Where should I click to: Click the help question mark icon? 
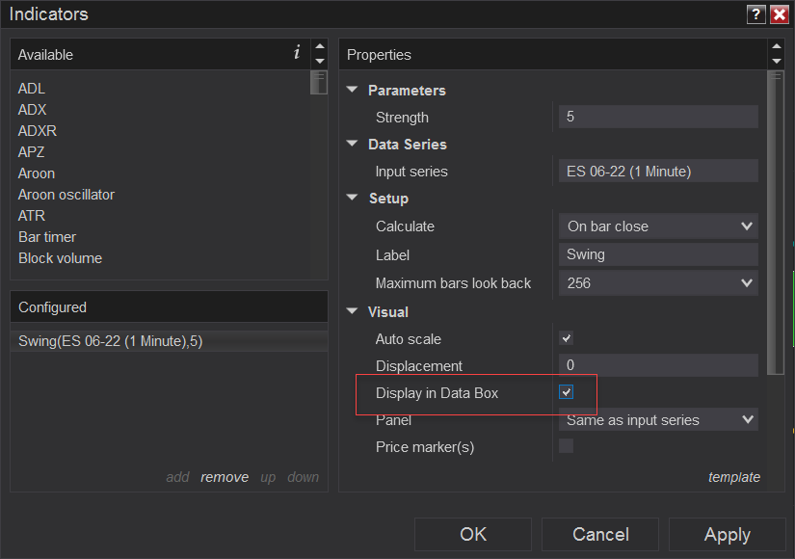(x=756, y=14)
